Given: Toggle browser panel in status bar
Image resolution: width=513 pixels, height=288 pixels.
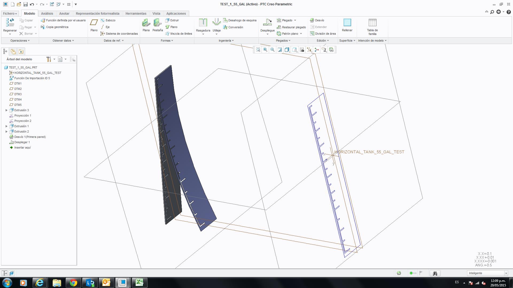Looking at the screenshot, I should click(x=11, y=273).
